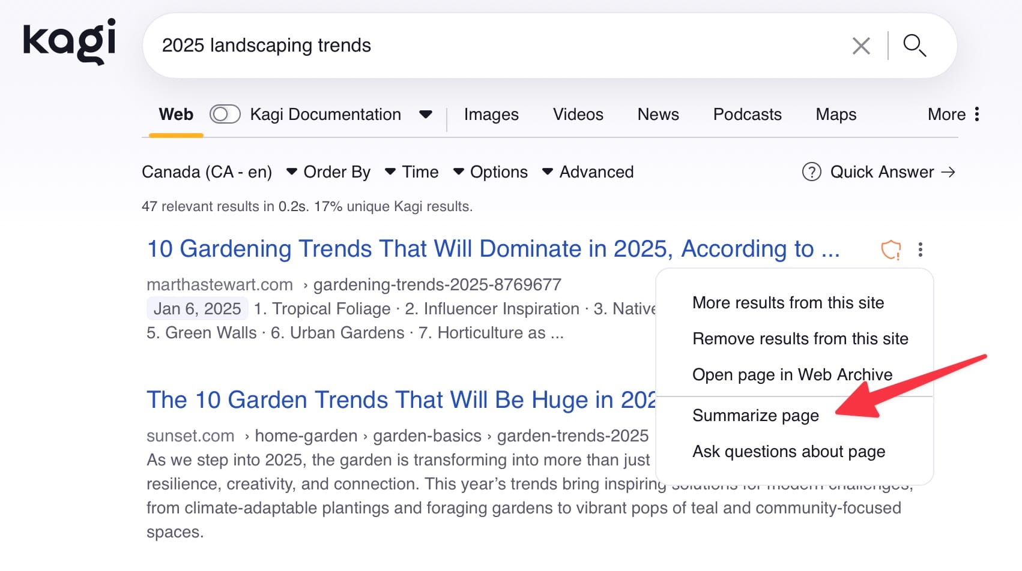Click the More vertical dots icon
This screenshot has width=1022, height=571.
977,114
